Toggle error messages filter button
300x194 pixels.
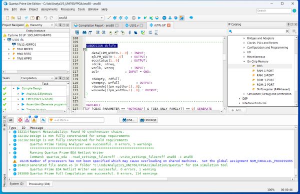(20, 120)
